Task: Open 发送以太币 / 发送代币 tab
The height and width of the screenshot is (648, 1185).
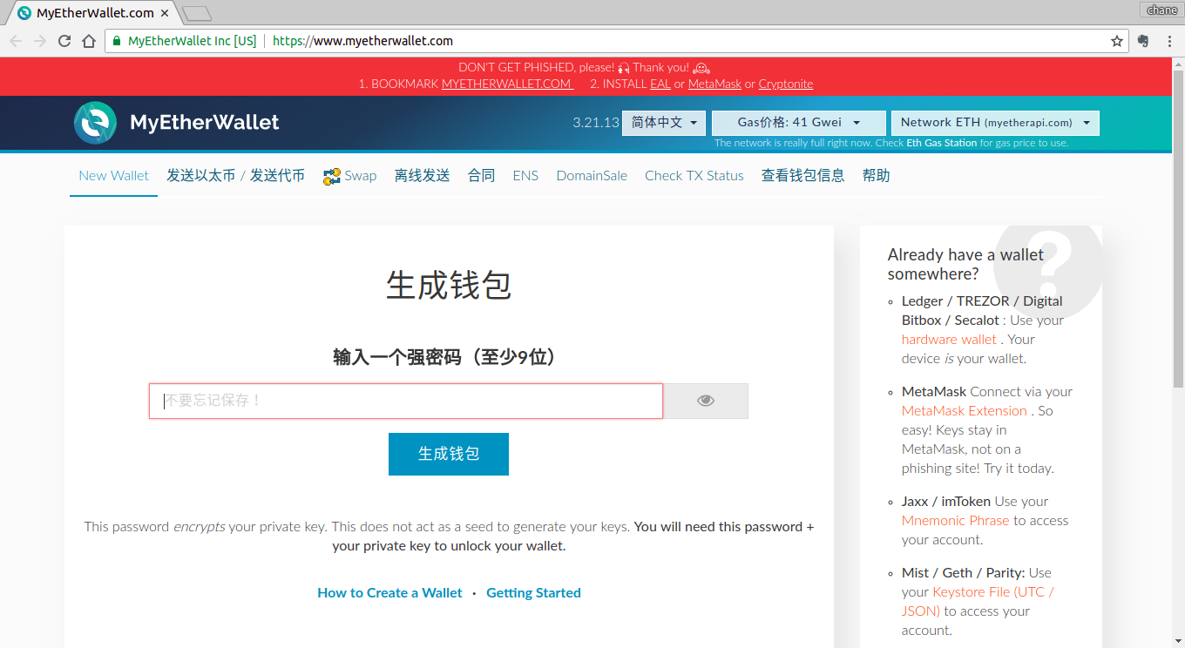Action: (x=235, y=176)
